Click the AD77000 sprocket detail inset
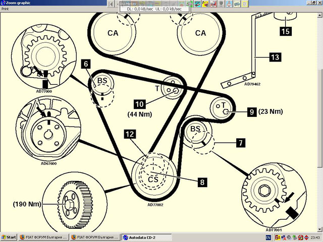 click(41, 56)
